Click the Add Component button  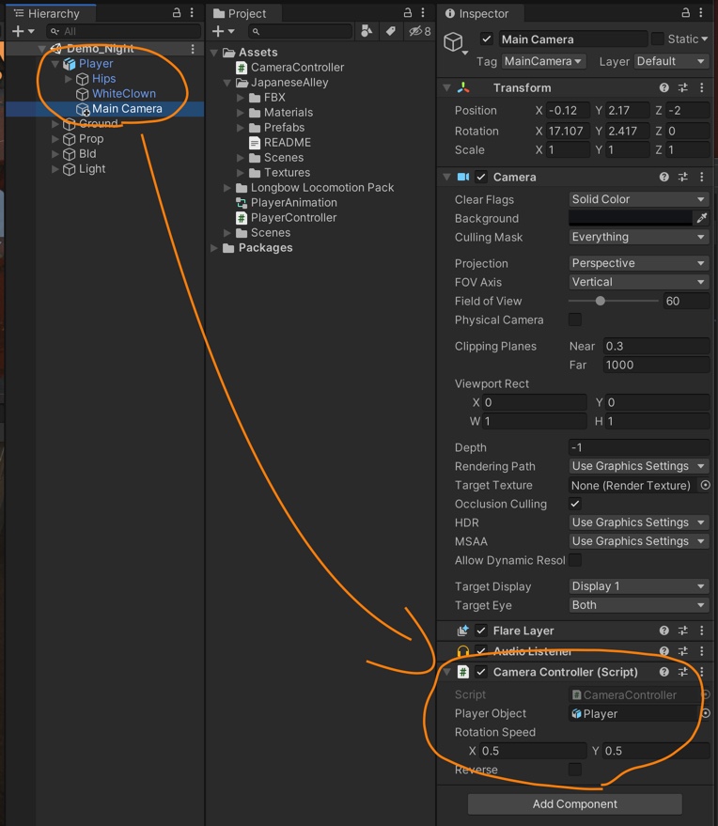pos(573,804)
